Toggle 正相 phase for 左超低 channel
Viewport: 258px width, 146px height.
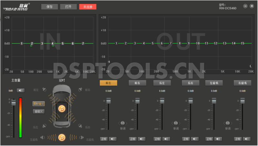click(x=209, y=139)
